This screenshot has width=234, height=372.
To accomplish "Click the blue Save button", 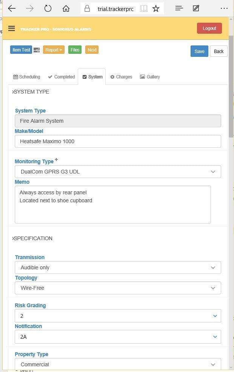I will click(x=199, y=52).
